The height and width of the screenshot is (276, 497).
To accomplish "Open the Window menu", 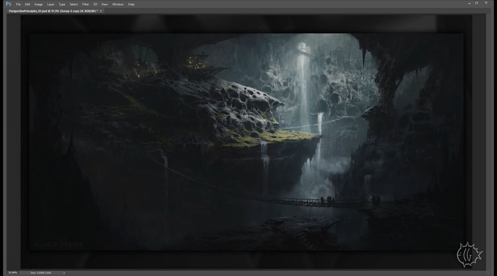I will [x=118, y=4].
